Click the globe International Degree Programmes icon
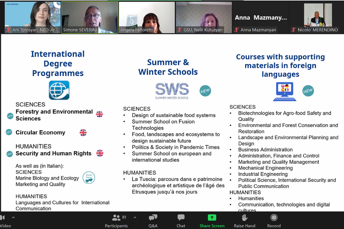The image size is (344, 229). pyautogui.click(x=59, y=90)
